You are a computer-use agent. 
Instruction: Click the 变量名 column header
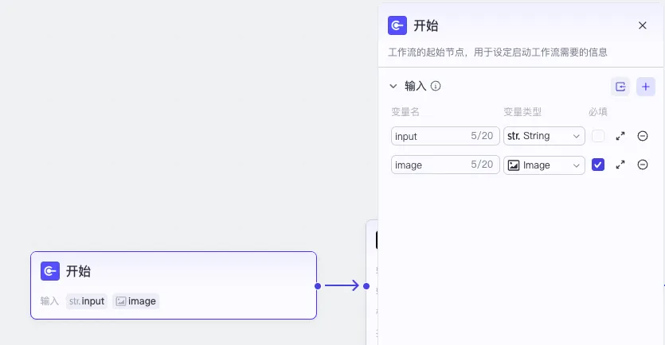[x=405, y=112]
